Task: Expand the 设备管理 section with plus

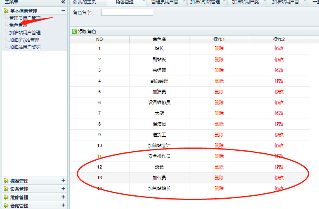Action: coord(63,189)
